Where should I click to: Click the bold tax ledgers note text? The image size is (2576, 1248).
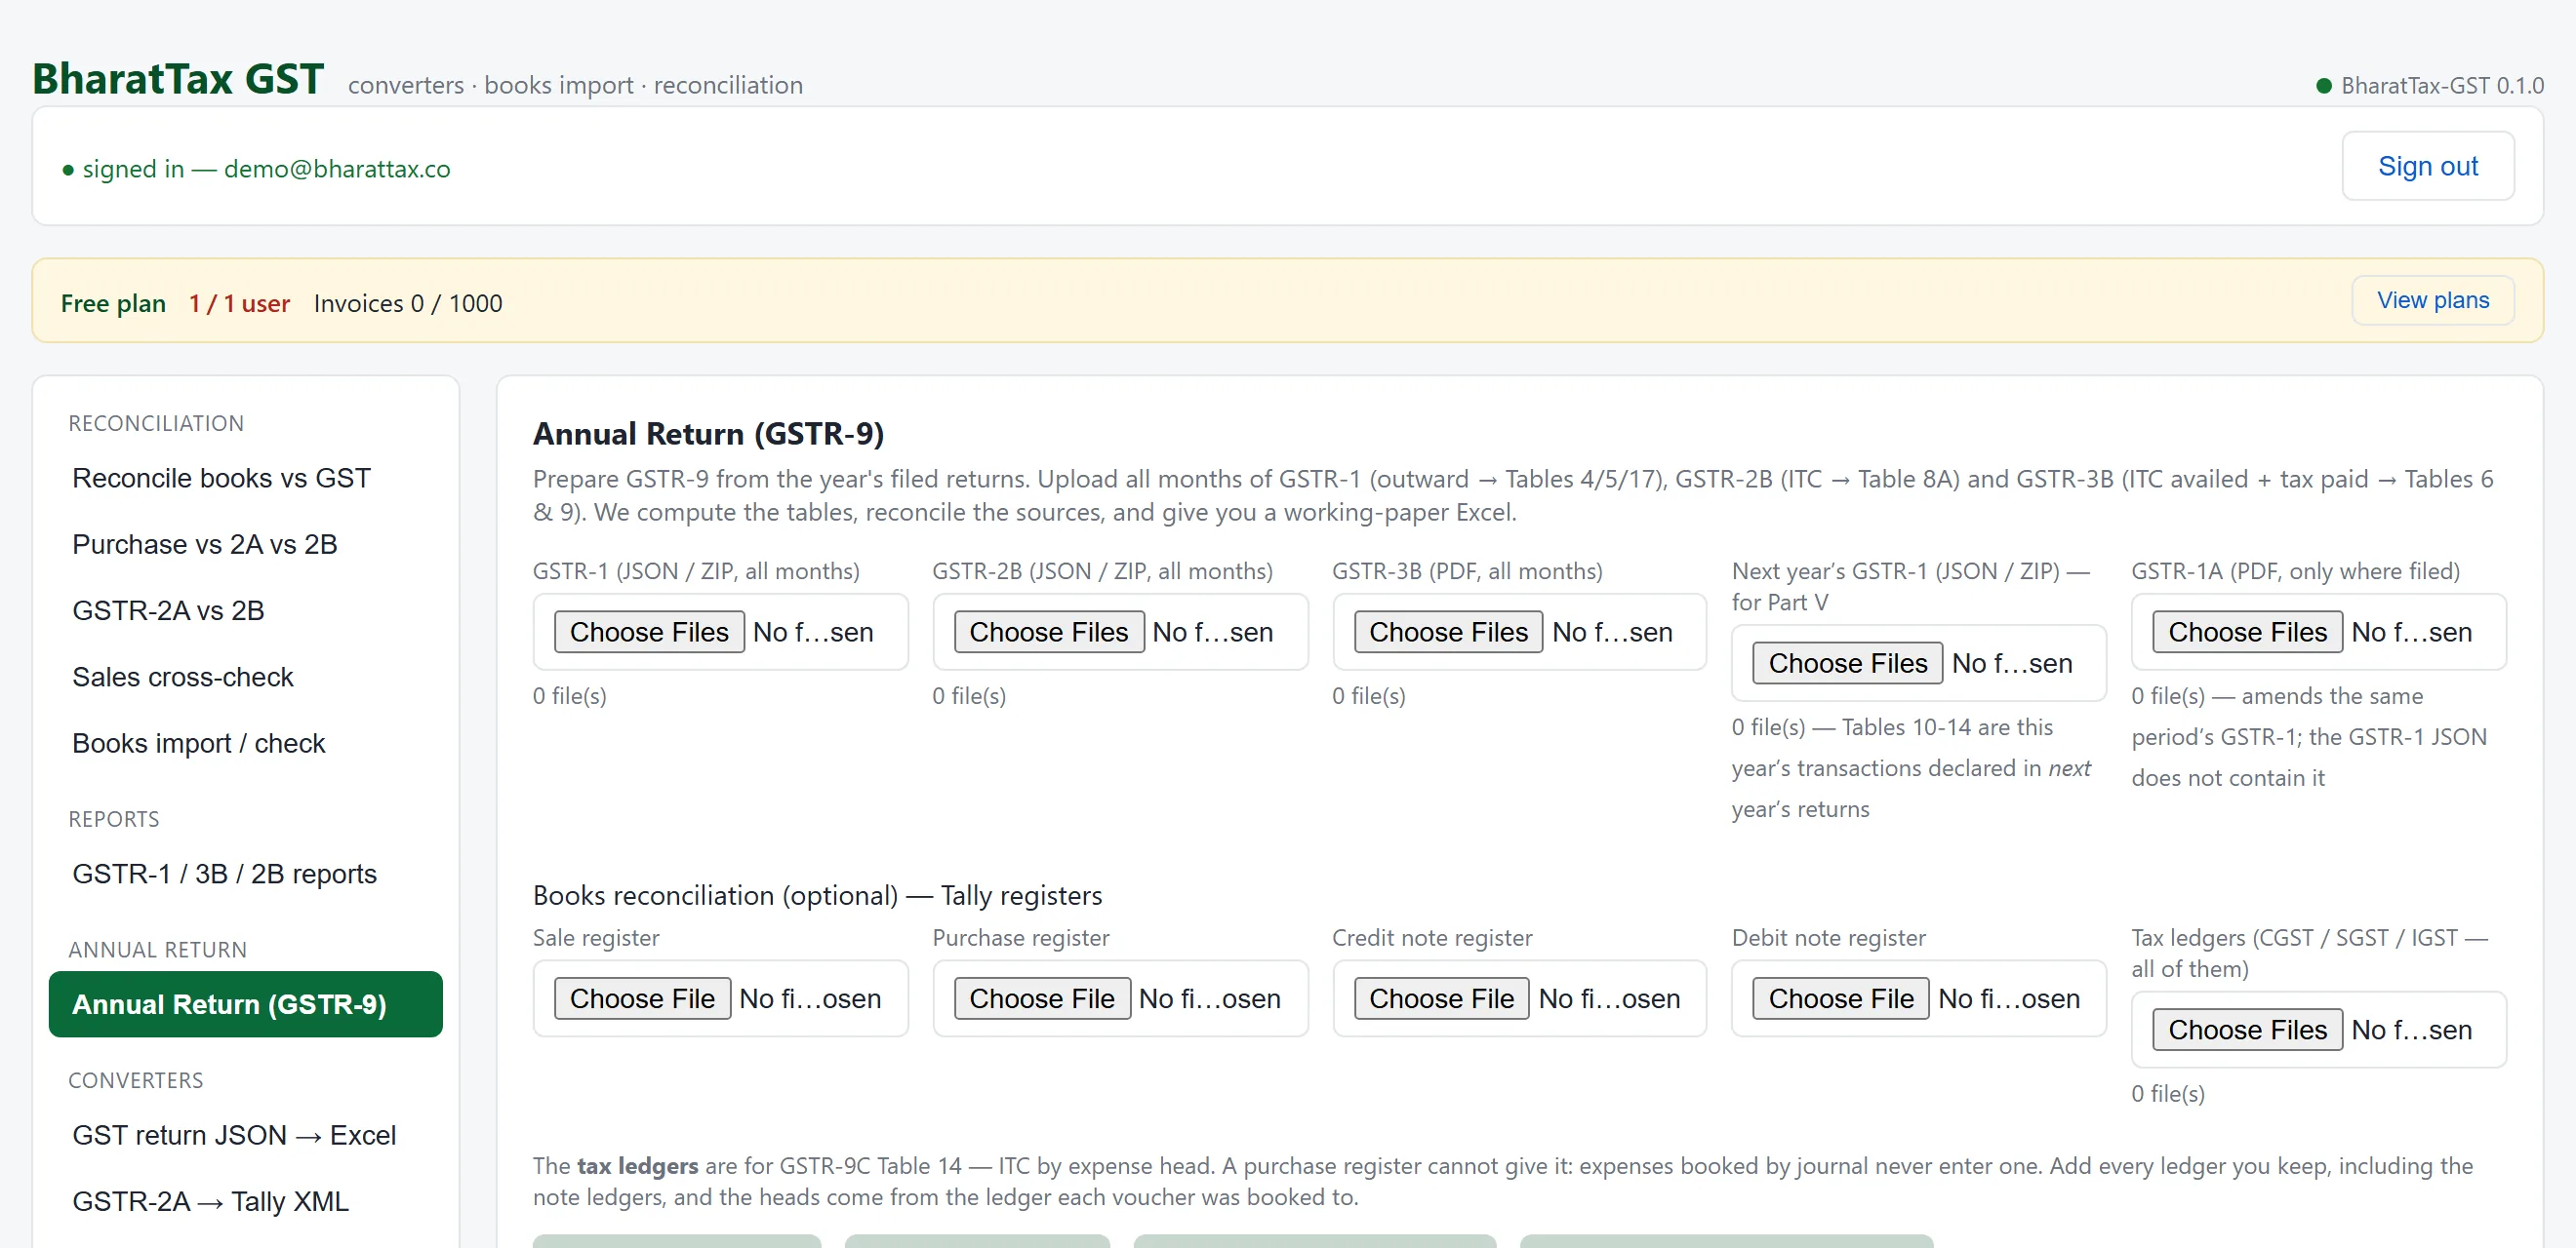point(637,1165)
